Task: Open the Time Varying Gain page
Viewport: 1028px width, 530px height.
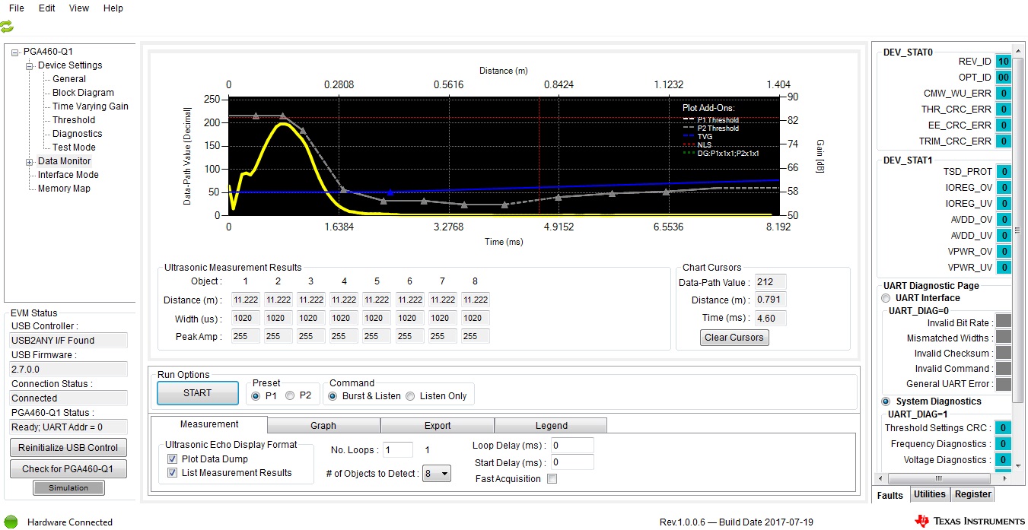Action: 91,106
